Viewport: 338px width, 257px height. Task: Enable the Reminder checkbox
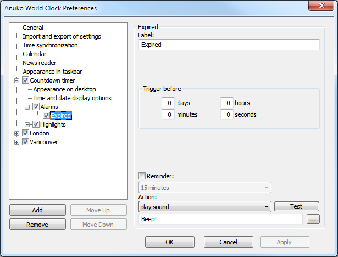point(142,176)
